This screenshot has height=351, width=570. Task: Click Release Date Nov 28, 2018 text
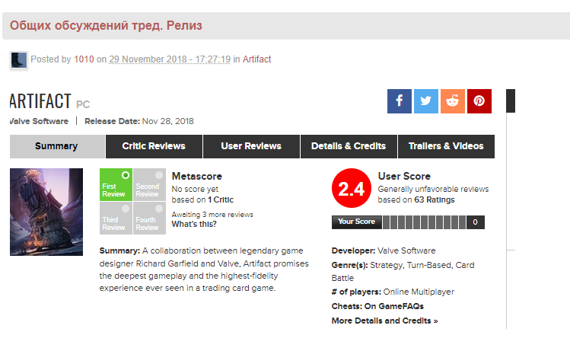[139, 121]
